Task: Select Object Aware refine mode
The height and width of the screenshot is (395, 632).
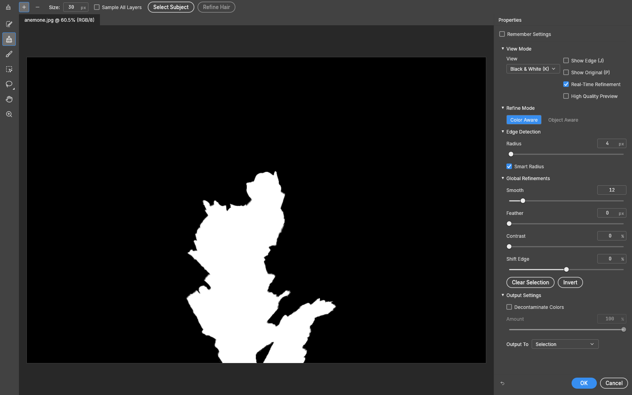Action: click(563, 120)
